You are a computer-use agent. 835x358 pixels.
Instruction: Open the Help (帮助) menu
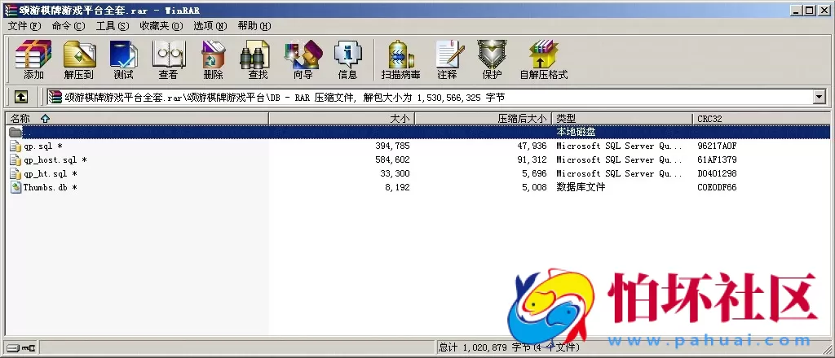click(x=254, y=26)
